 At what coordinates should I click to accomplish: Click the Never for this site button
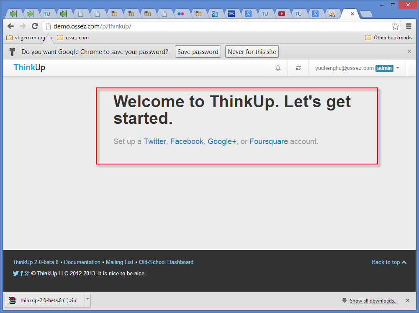click(x=252, y=52)
